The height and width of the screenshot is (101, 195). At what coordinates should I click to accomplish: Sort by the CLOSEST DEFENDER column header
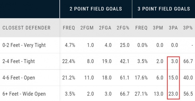tap(27, 28)
